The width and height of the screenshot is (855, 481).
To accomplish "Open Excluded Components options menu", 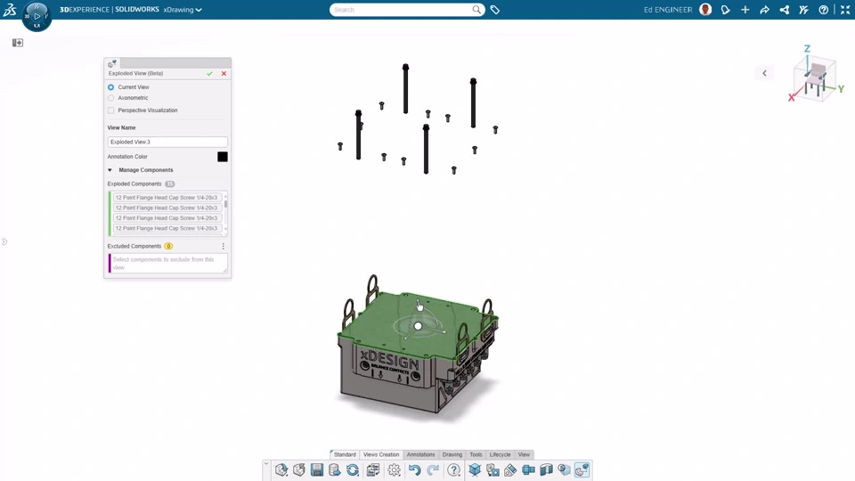I will (223, 247).
